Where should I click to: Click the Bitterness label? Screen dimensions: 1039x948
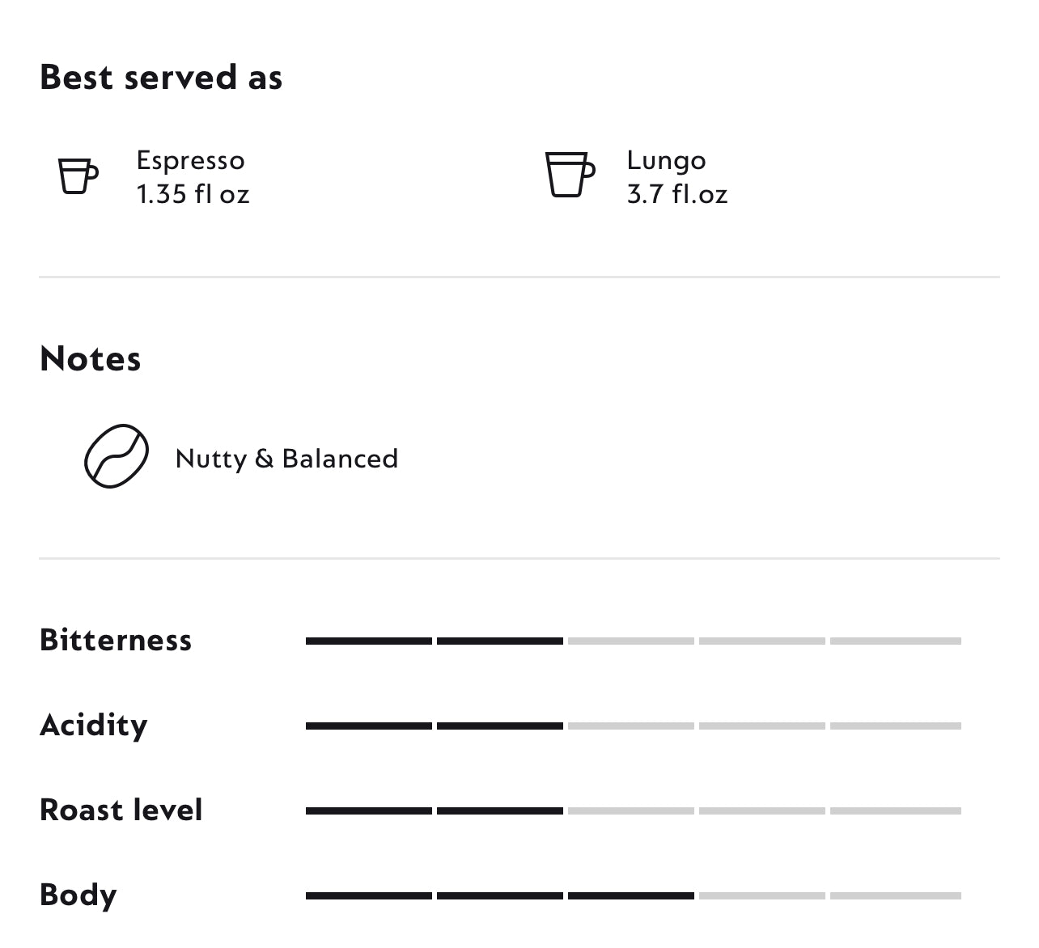coord(116,640)
